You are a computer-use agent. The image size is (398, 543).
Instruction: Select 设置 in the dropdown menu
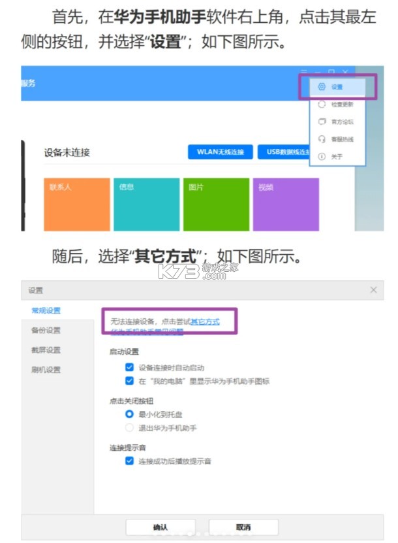[337, 87]
